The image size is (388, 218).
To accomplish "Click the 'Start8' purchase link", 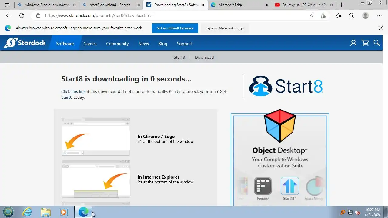I will (67, 97).
